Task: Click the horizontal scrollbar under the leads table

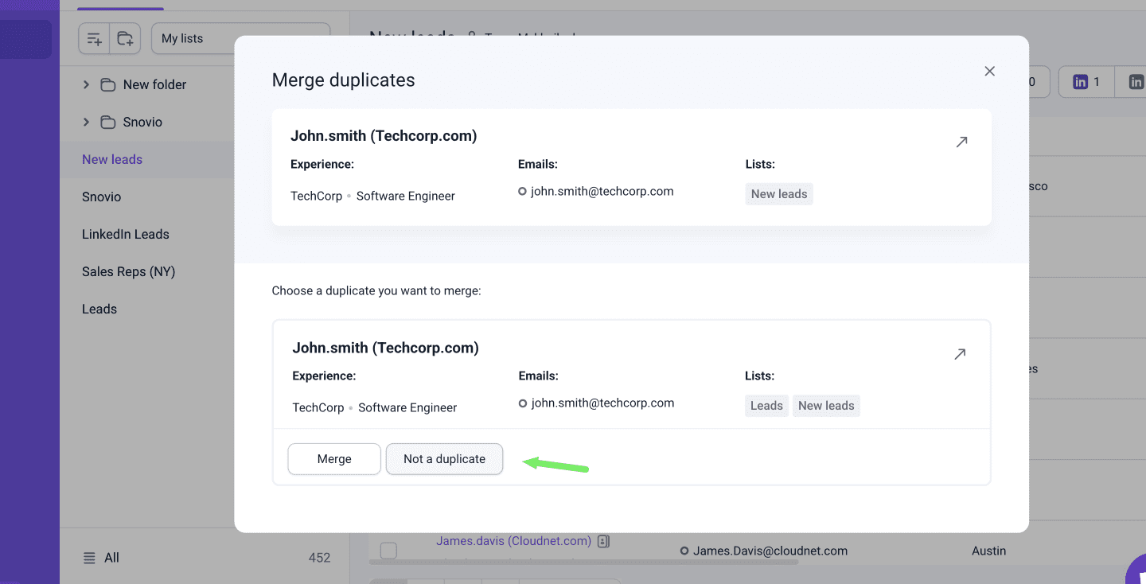Action: [583, 563]
